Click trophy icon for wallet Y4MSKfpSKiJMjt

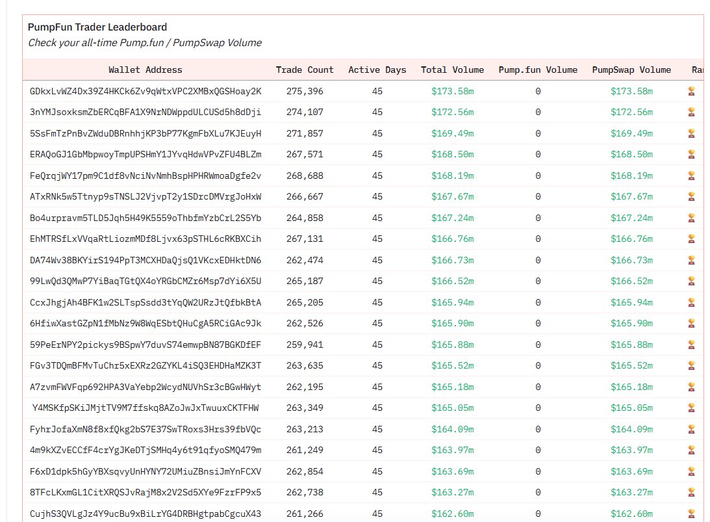point(691,408)
